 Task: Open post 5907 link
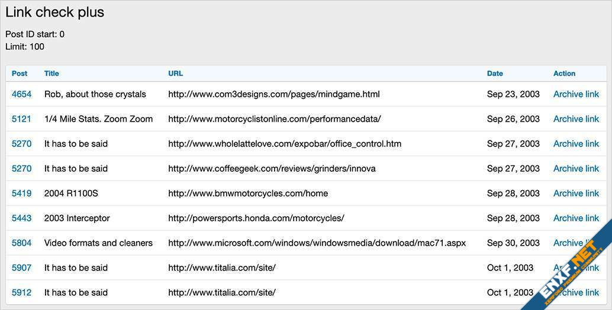[21, 267]
